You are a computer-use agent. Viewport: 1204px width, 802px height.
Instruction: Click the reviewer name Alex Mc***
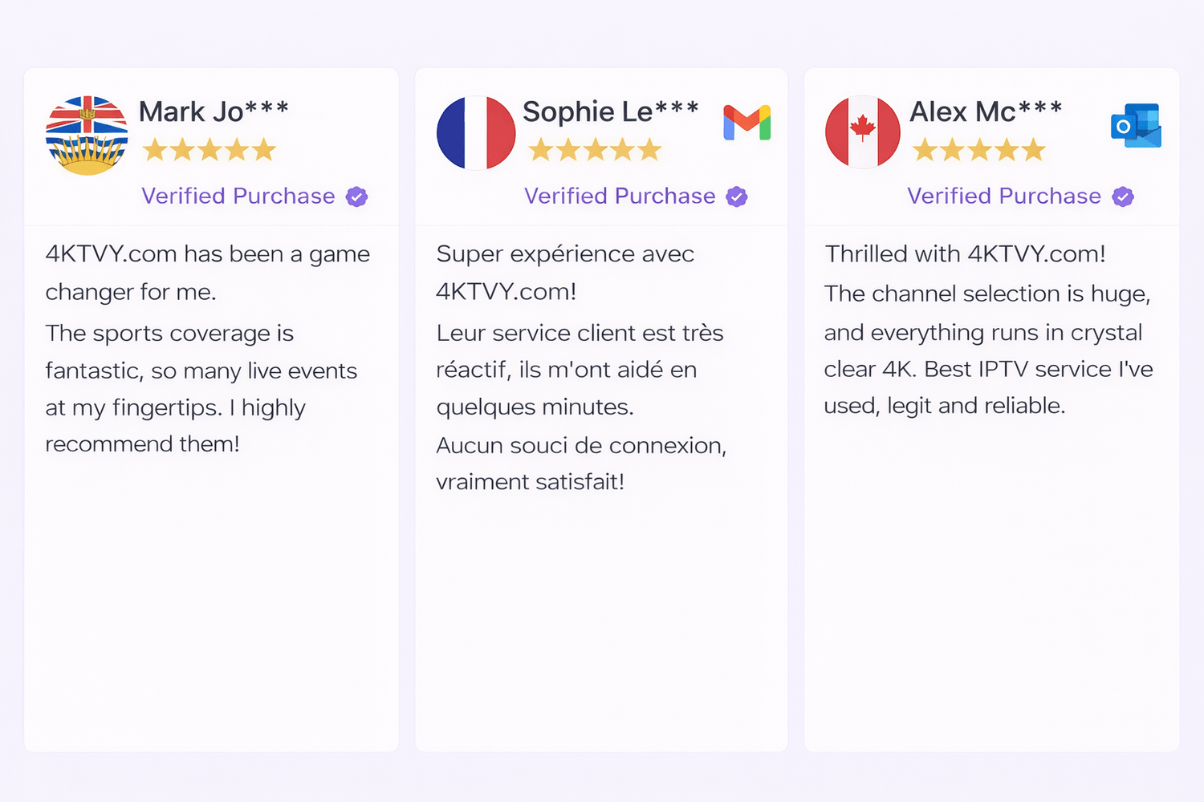986,111
